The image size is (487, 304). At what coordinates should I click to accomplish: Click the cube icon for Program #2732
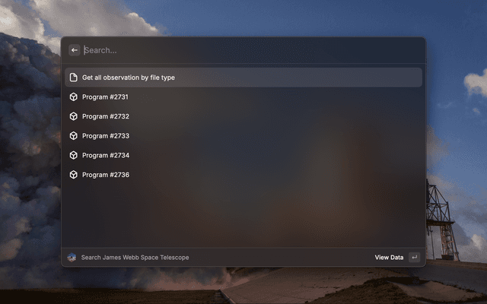[x=73, y=116]
